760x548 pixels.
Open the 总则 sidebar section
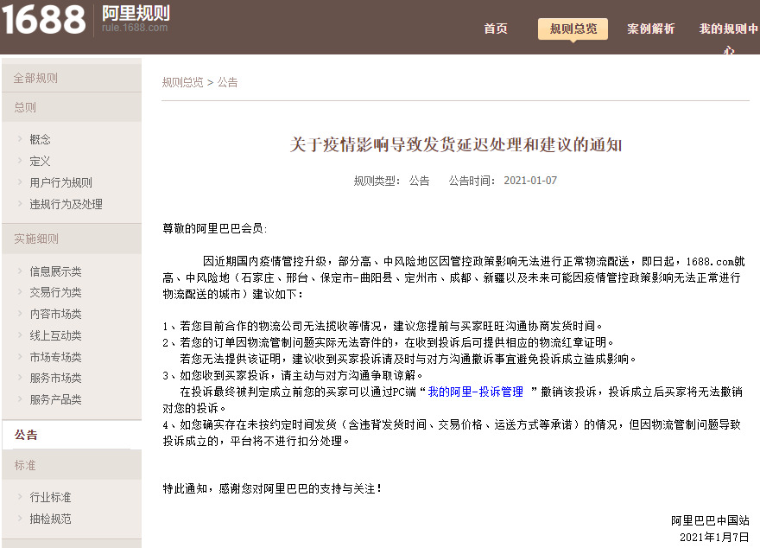pyautogui.click(x=72, y=107)
